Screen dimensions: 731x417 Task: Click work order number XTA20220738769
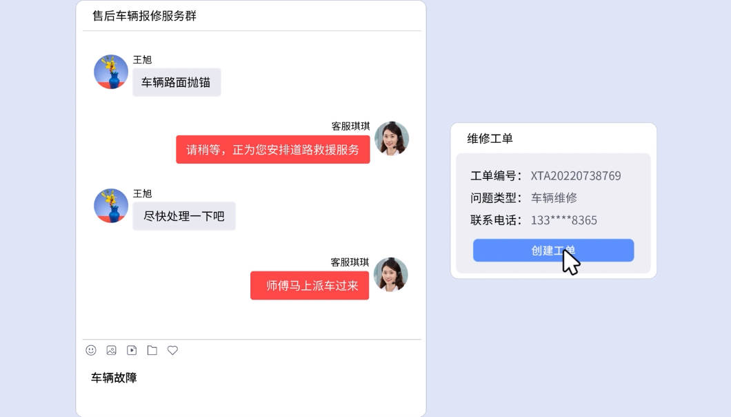(x=576, y=176)
